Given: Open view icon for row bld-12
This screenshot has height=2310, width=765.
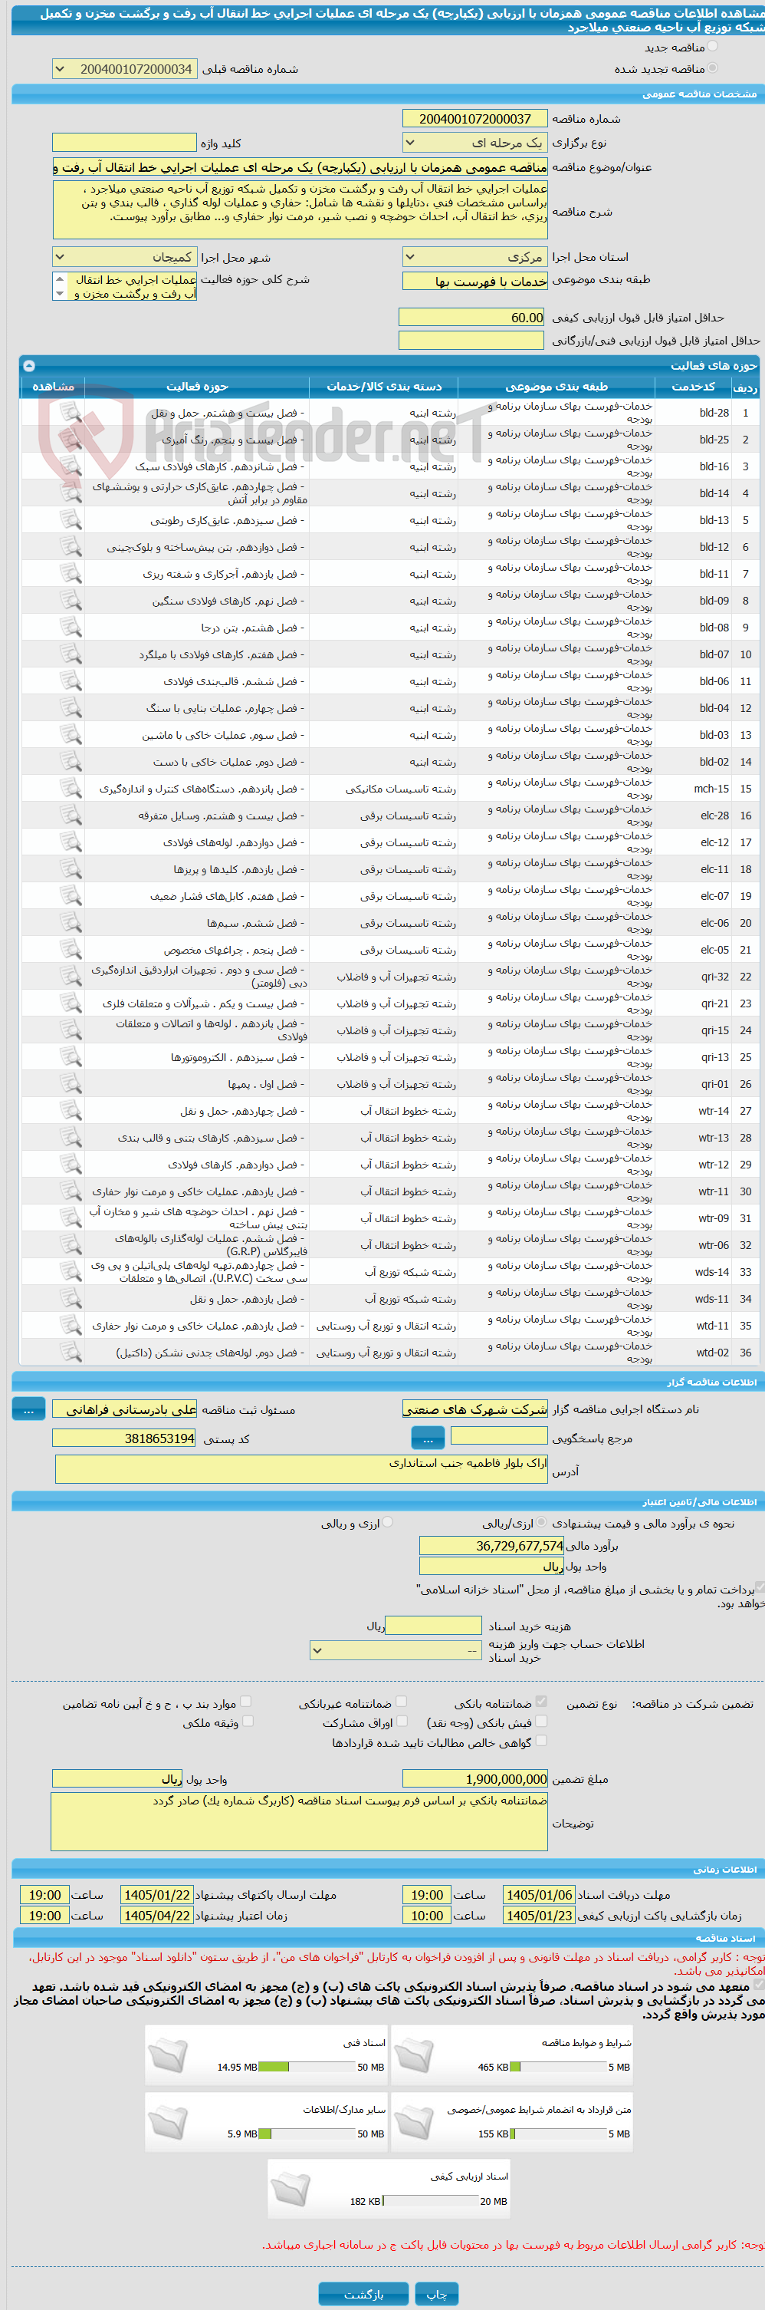Looking at the screenshot, I should pyautogui.click(x=70, y=547).
